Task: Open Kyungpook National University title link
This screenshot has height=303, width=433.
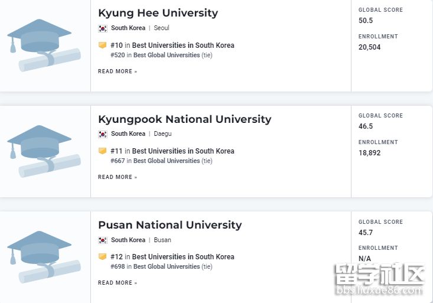Action: click(x=184, y=119)
